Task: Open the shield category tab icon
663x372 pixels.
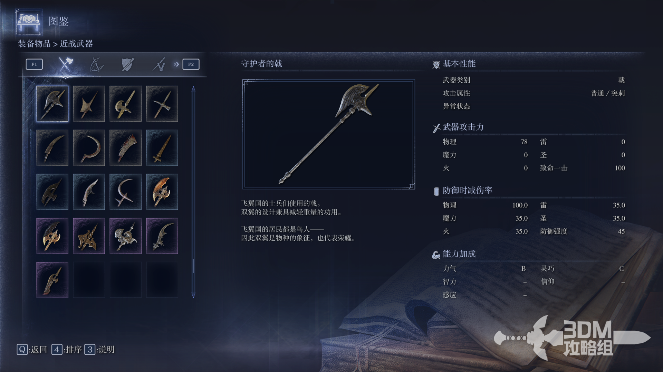Action: click(x=127, y=64)
